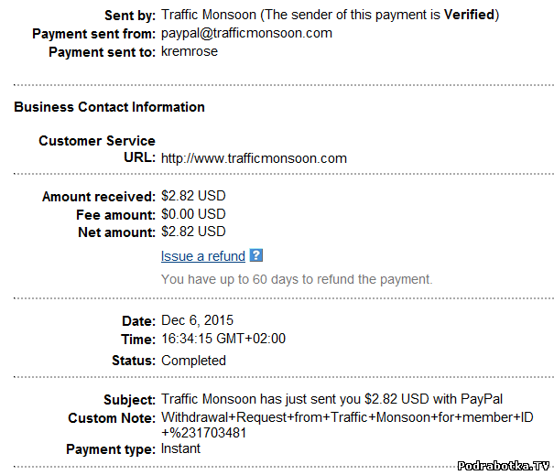Click the Verified status text
Image resolution: width=554 pixels, height=475 pixels.
click(x=469, y=15)
